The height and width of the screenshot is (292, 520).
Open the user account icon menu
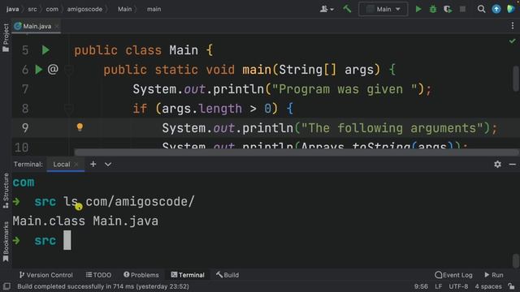coord(327,9)
